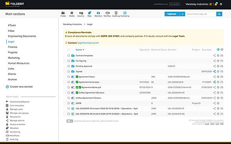The image size is (231, 144).
Task: Open the Access overview admin tool
Action: [18, 124]
